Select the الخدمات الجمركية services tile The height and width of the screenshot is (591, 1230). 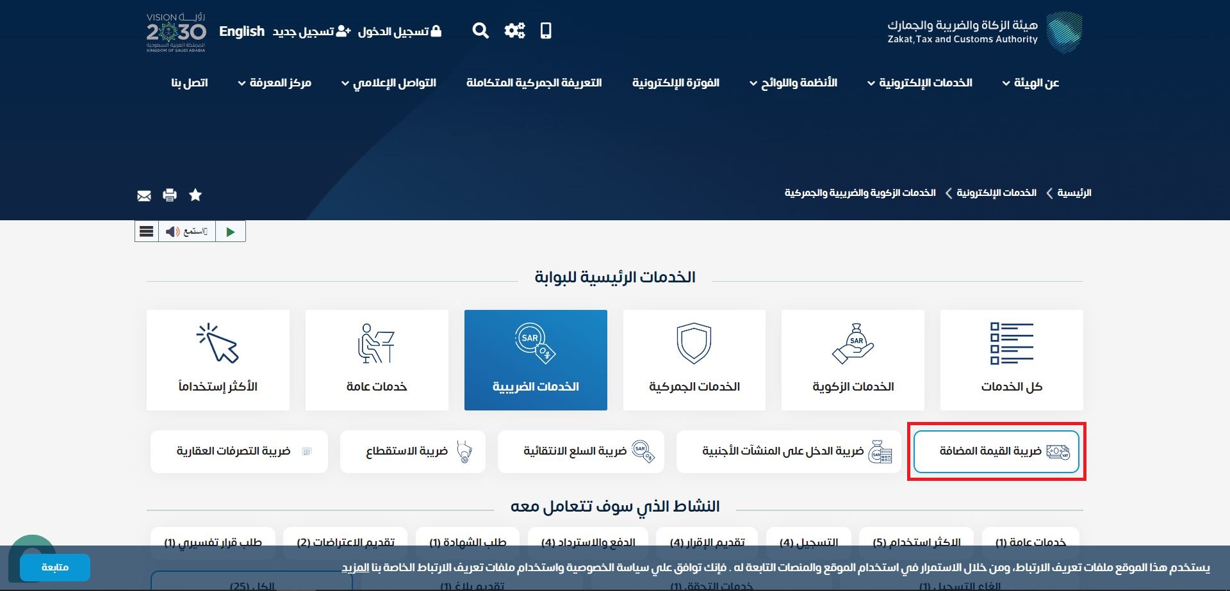(x=694, y=360)
